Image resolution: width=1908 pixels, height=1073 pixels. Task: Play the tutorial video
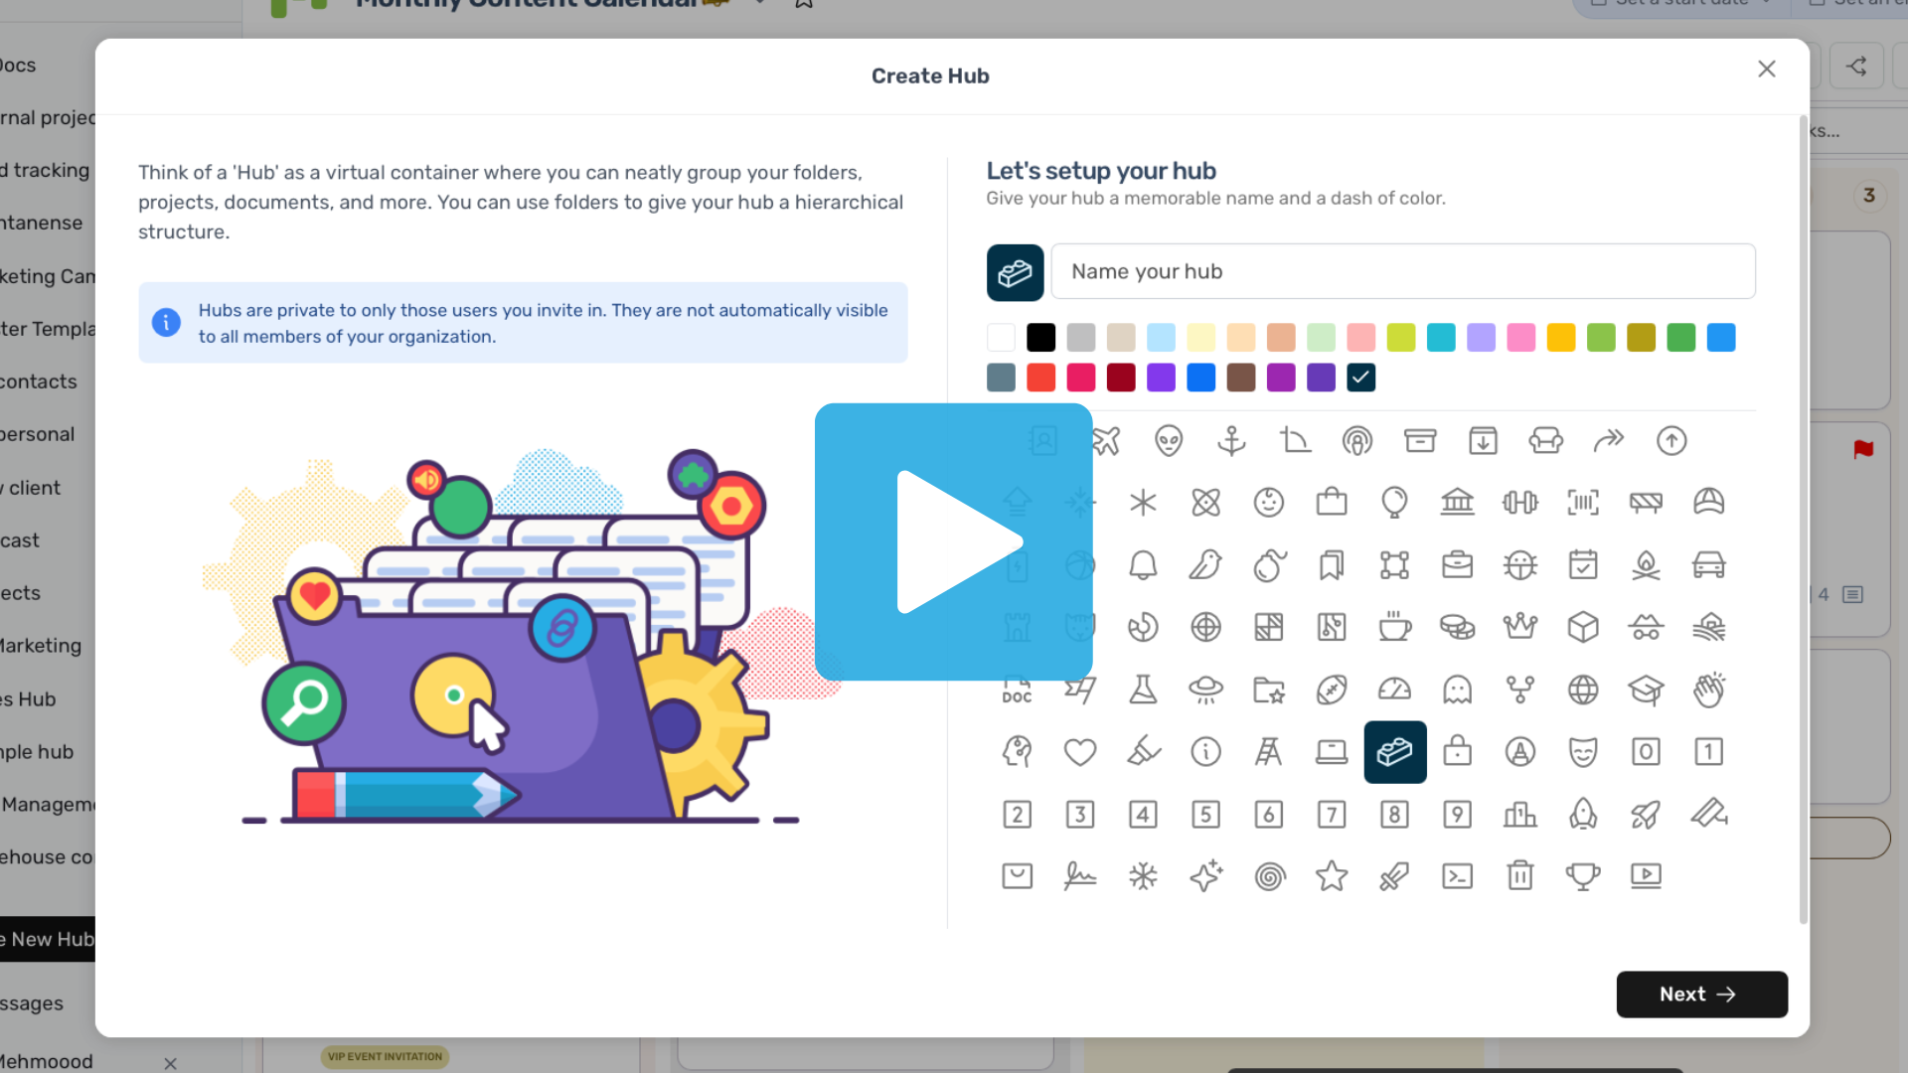(x=953, y=542)
